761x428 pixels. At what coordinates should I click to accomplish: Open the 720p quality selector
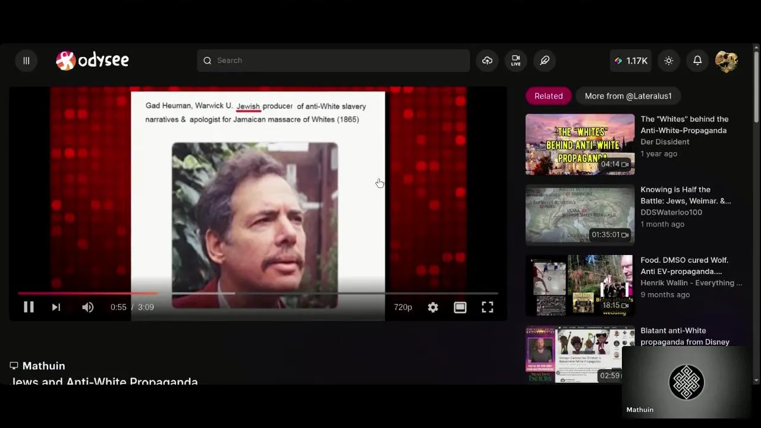coord(402,307)
